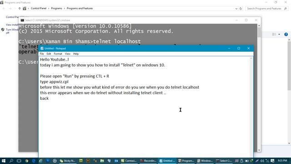Screen dimensions: 291x164
Task: Open Outlook from the taskbar
Action: 116,161
